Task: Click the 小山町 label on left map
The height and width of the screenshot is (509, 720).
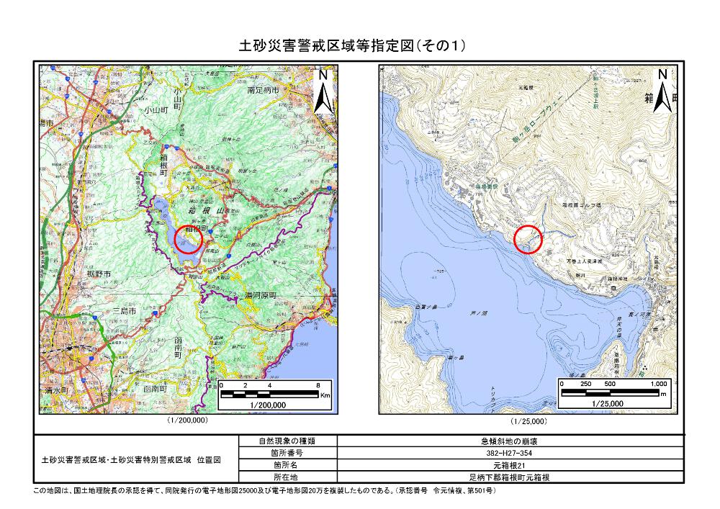Action: (x=155, y=110)
